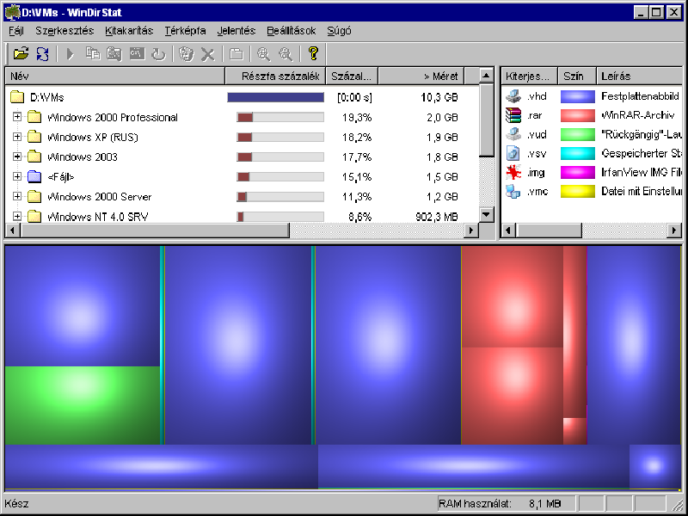Screen dimensions: 688x516
Task: Click the .vhd file type icon
Action: (513, 96)
